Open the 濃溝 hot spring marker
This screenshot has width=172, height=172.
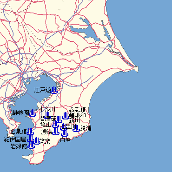tap(56, 132)
